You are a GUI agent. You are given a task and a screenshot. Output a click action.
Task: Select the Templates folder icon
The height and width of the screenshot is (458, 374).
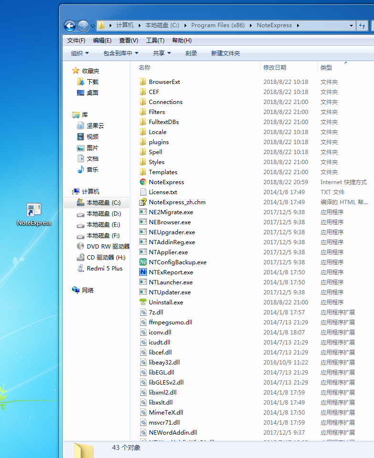coord(143,172)
